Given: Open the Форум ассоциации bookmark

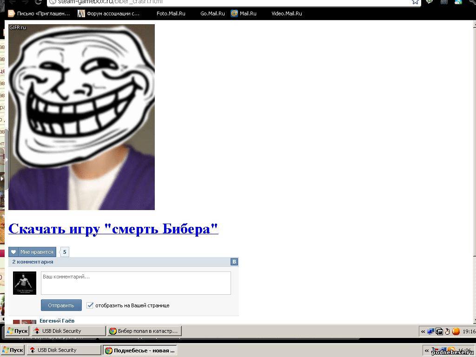Looking at the screenshot, I should click(108, 13).
